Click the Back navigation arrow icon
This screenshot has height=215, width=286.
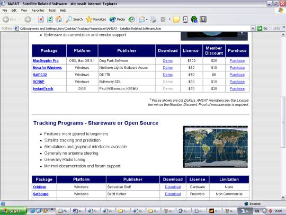(x=6, y=20)
